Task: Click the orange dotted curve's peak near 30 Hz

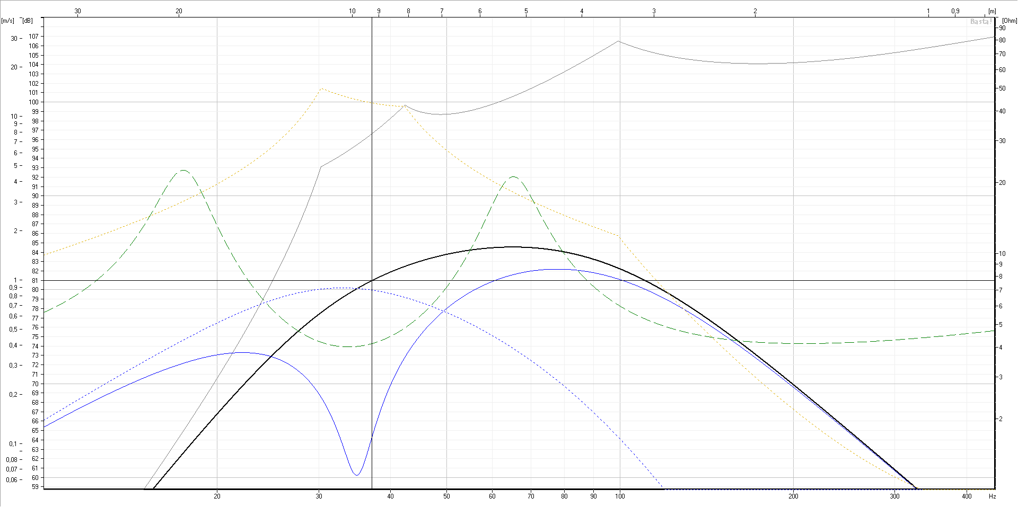Action: click(321, 89)
